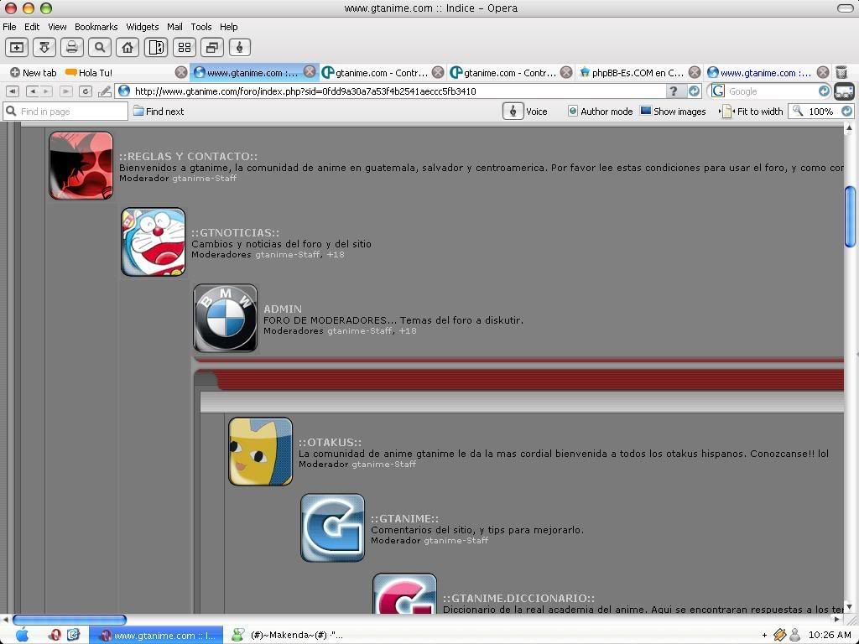The image size is (859, 644).
Task: Click the blue G logo forum image
Action: point(332,528)
